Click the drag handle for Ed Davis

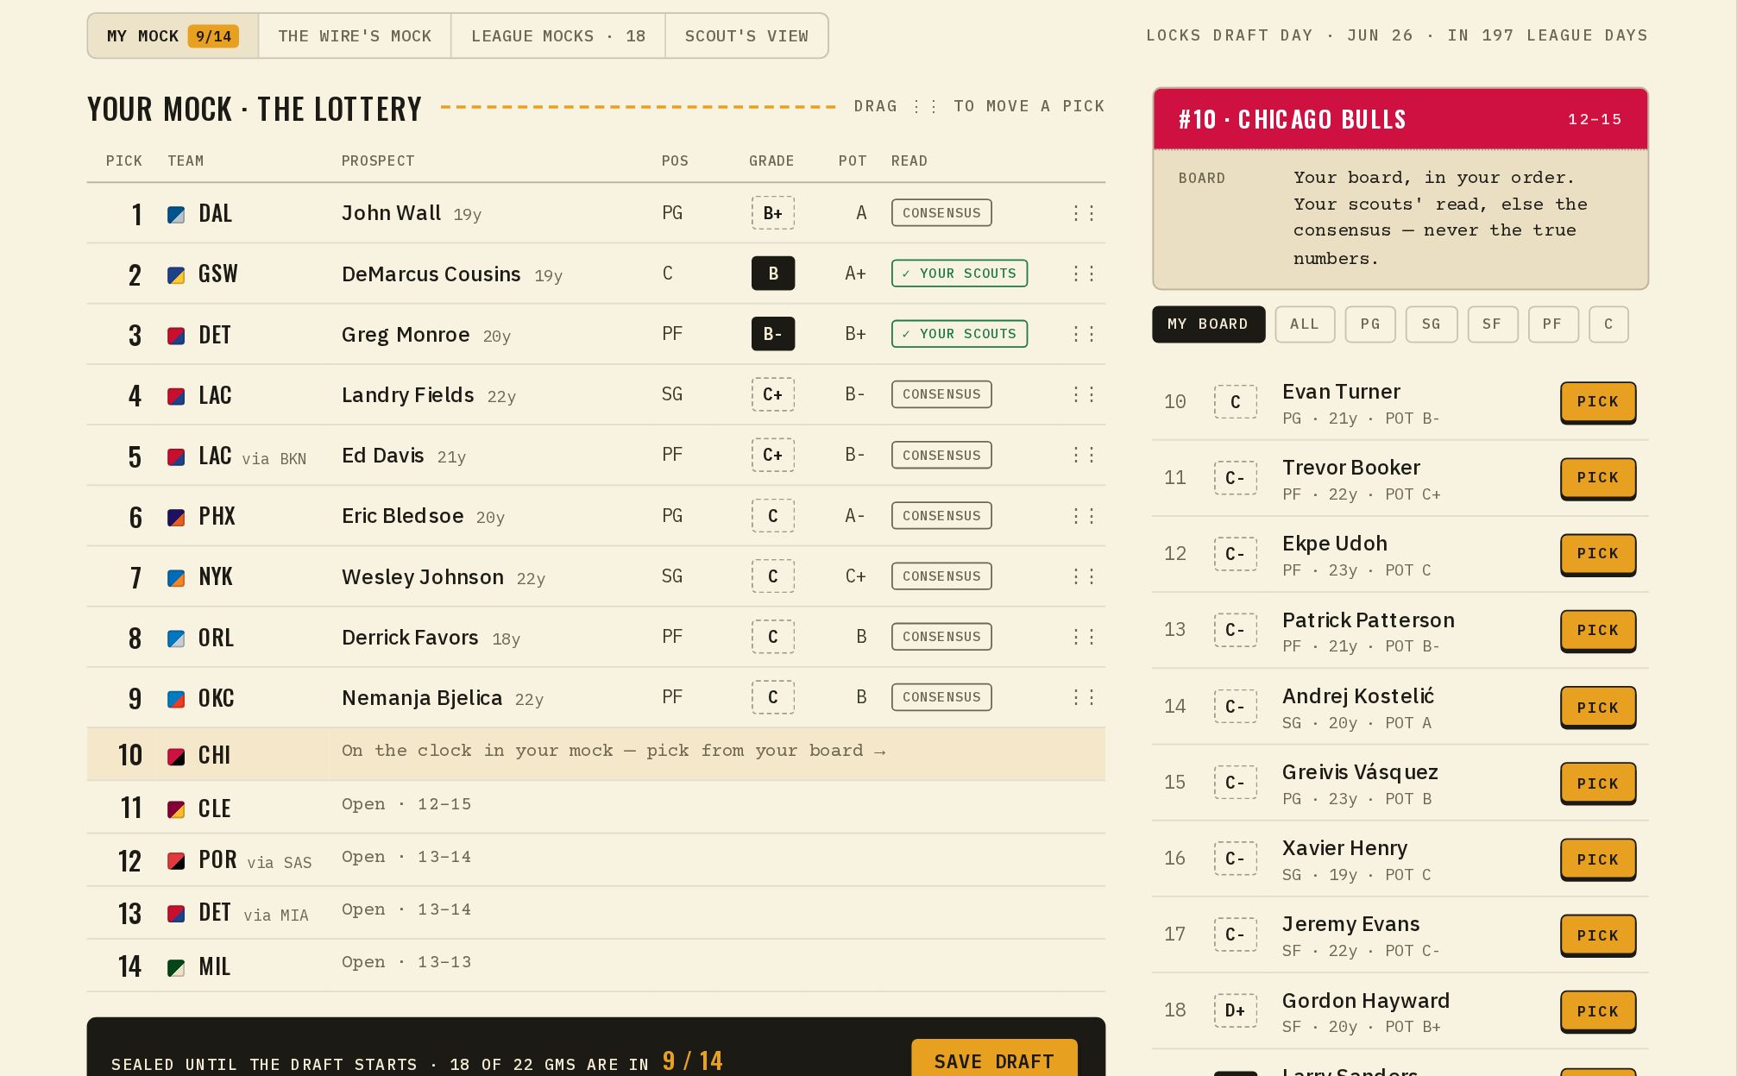pyautogui.click(x=1084, y=455)
